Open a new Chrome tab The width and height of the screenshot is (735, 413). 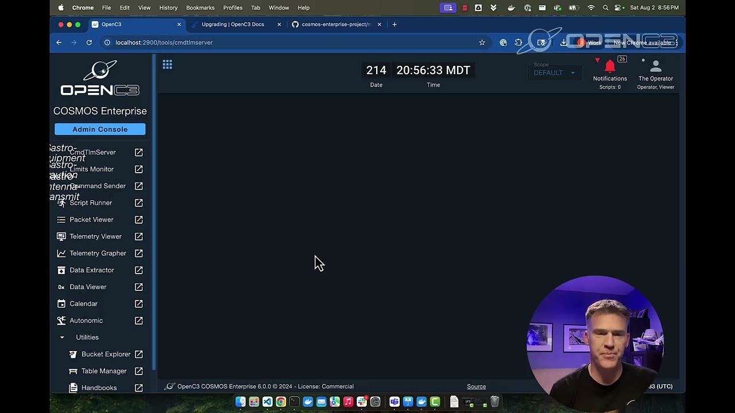tap(394, 24)
